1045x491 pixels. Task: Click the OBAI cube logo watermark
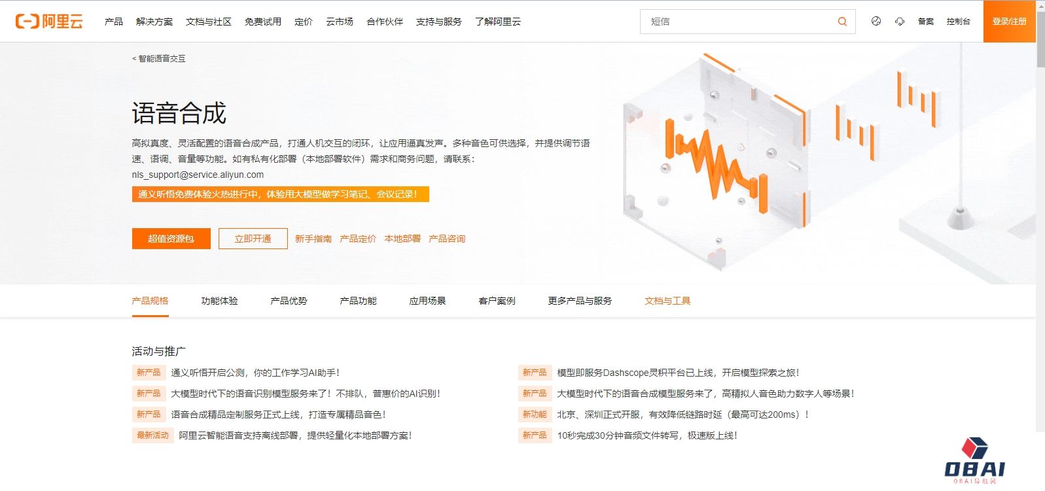[974, 461]
